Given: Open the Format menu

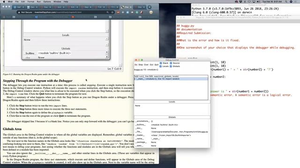Looking at the screenshot, I should tap(30, 1).
